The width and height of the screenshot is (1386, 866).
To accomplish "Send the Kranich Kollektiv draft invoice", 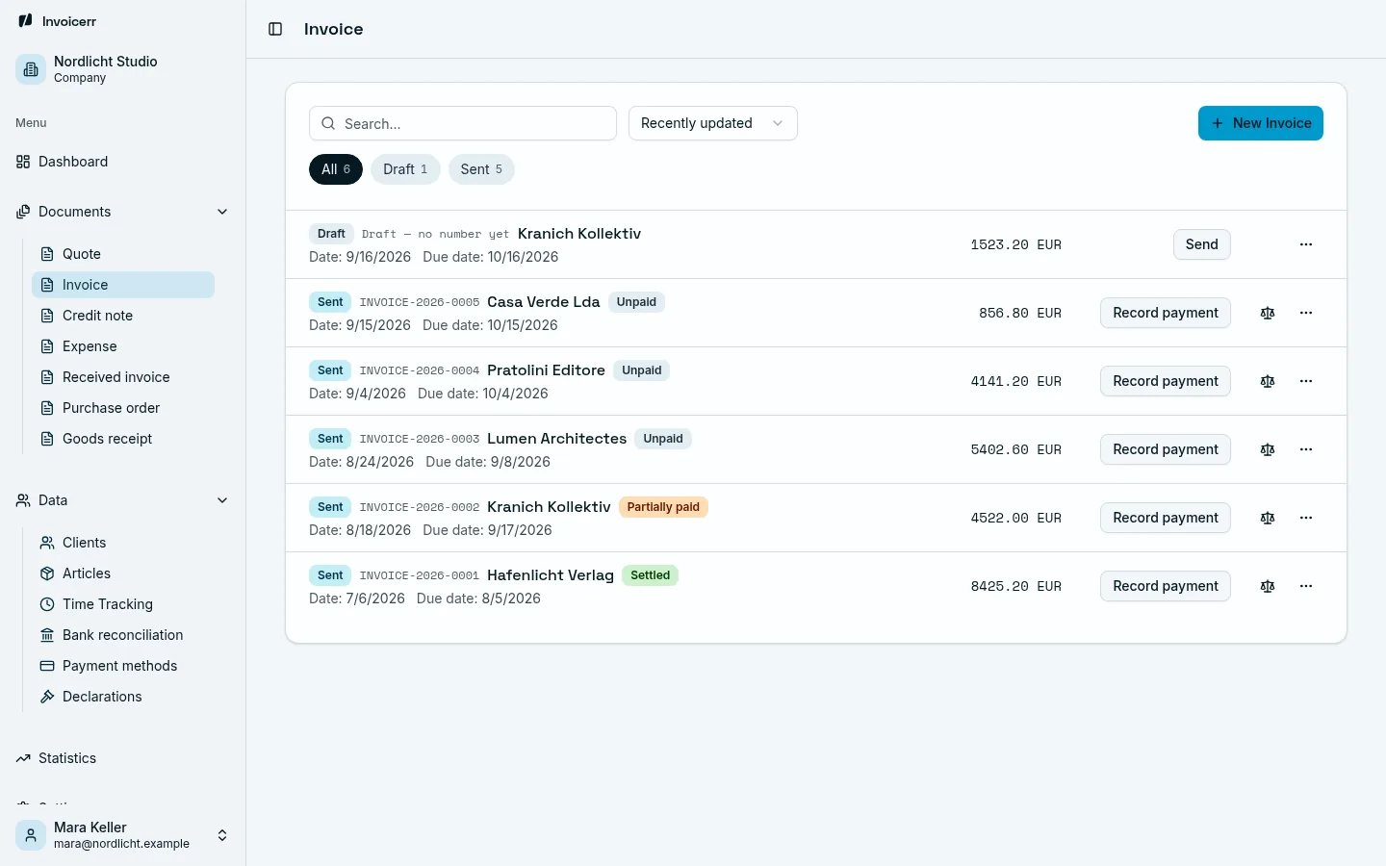I will tap(1202, 244).
